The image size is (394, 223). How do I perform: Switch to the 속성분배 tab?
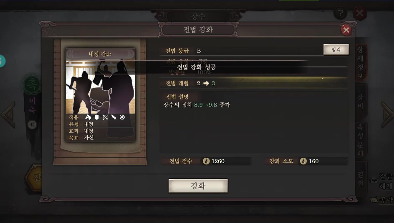361,140
